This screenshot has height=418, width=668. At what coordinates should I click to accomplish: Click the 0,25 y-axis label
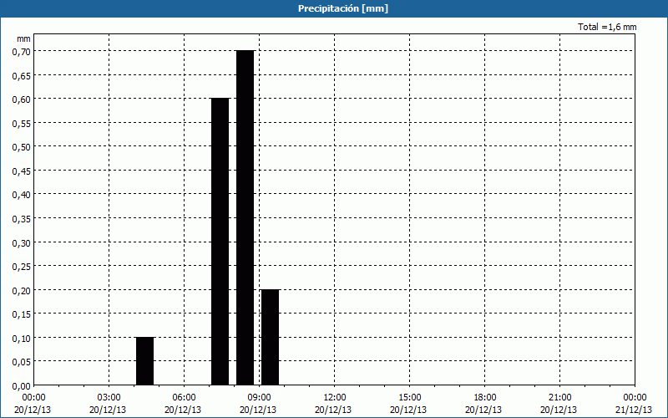[22, 267]
